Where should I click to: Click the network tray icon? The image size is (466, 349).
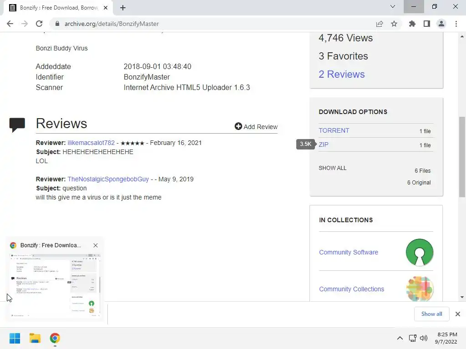412,338
